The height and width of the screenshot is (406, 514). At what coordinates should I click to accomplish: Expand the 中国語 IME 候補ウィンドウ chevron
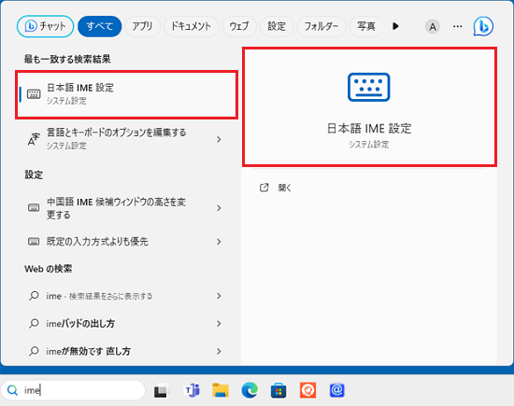click(x=219, y=208)
